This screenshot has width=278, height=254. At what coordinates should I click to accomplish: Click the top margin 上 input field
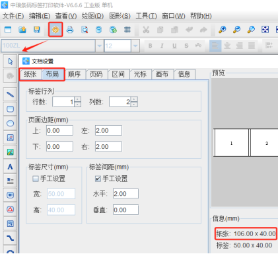pos(59,130)
